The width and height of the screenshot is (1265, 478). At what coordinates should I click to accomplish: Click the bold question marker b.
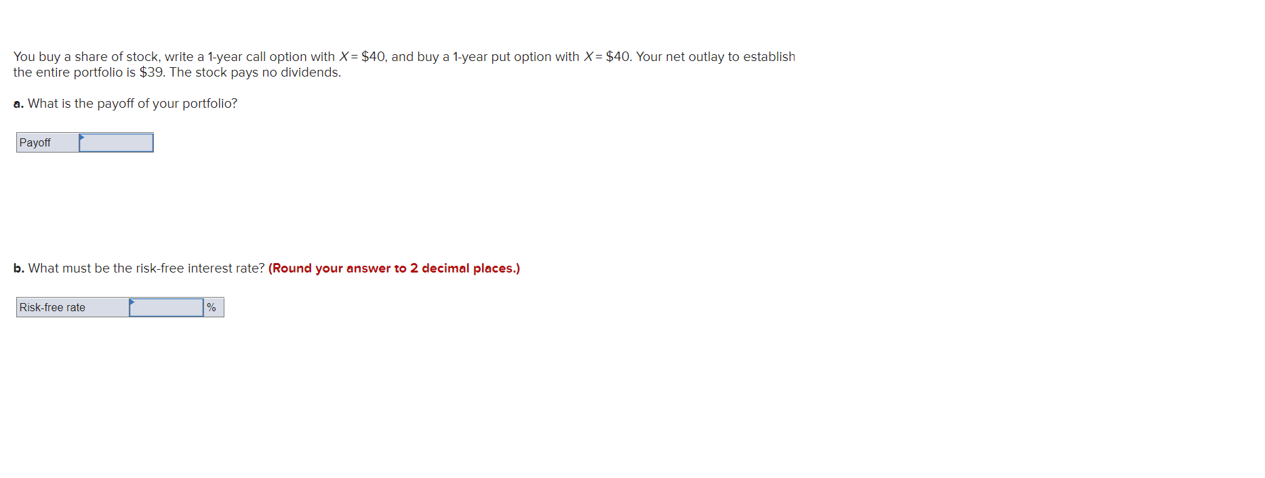tap(18, 268)
